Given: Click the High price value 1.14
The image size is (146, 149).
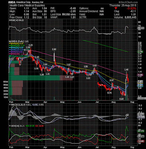Looking at the screenshot, I should 26,11.
